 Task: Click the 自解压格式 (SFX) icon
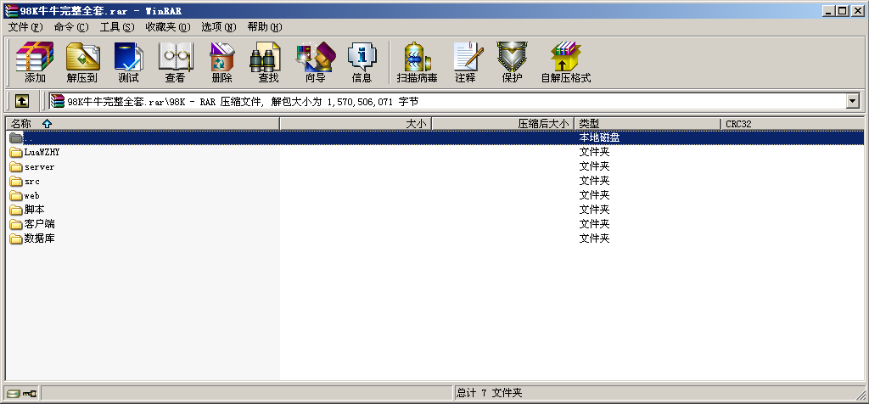[x=565, y=63]
